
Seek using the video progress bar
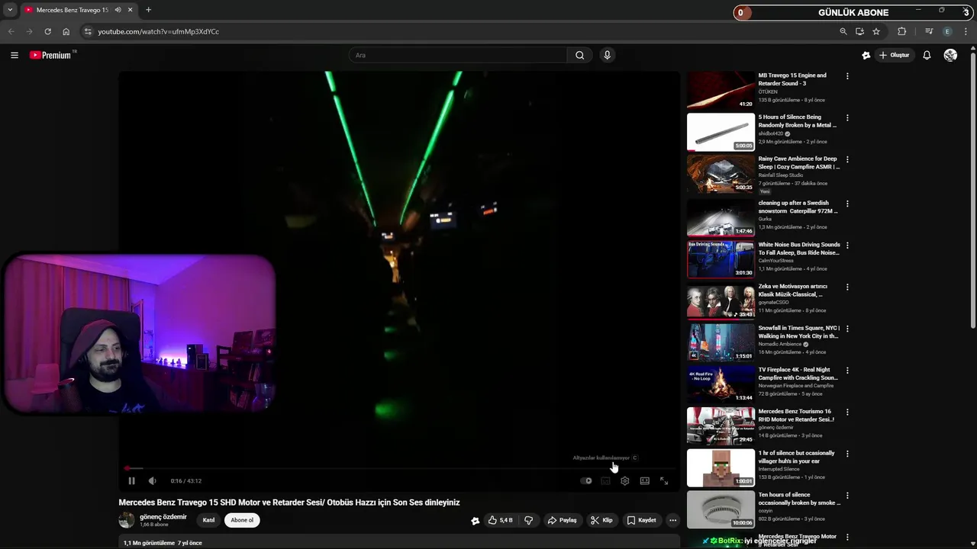[399, 468]
